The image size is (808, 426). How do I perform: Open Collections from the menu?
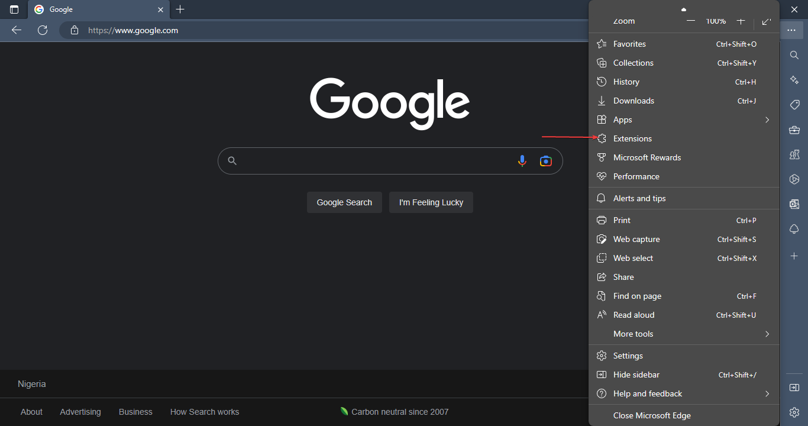point(684,63)
